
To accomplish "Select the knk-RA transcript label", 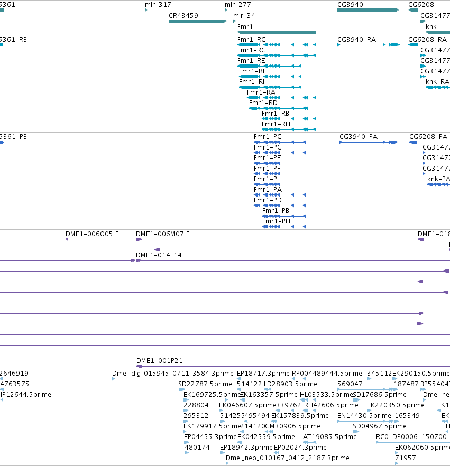I will pyautogui.click(x=437, y=82).
